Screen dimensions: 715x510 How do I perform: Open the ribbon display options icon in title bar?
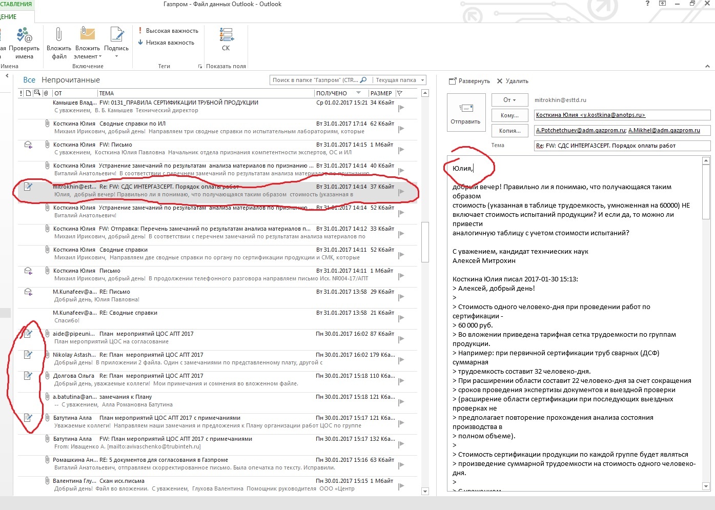point(662,4)
